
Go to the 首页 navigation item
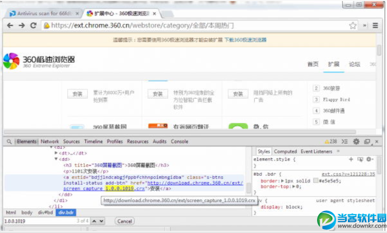coord(312,64)
